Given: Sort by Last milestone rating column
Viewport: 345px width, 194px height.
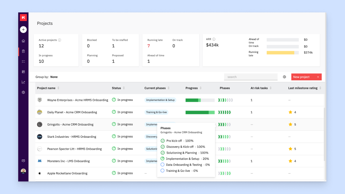Looking at the screenshot, I should [x=305, y=88].
